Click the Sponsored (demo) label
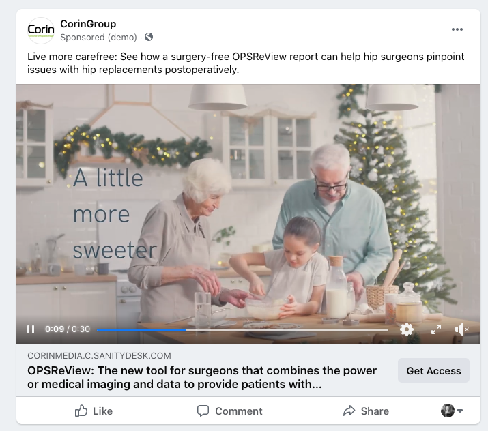 (98, 38)
